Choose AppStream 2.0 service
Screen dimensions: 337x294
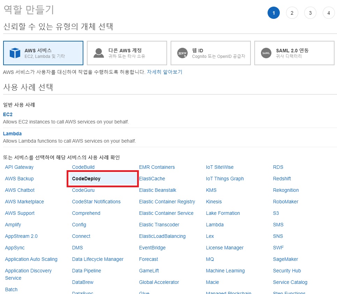21,236
